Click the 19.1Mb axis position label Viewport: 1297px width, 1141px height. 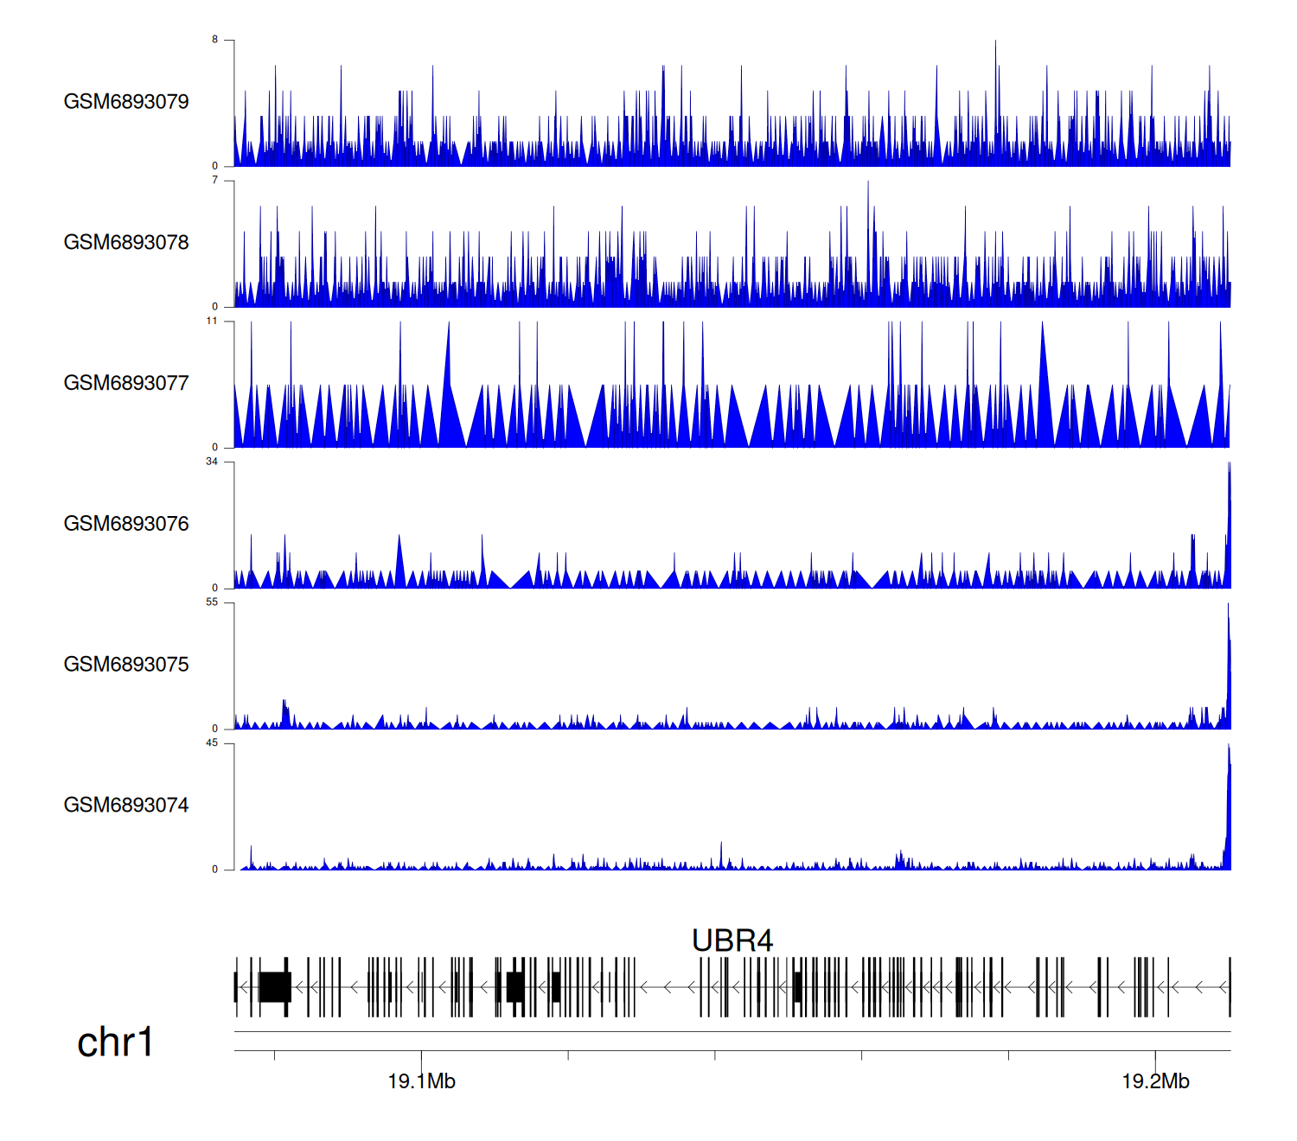click(421, 1081)
